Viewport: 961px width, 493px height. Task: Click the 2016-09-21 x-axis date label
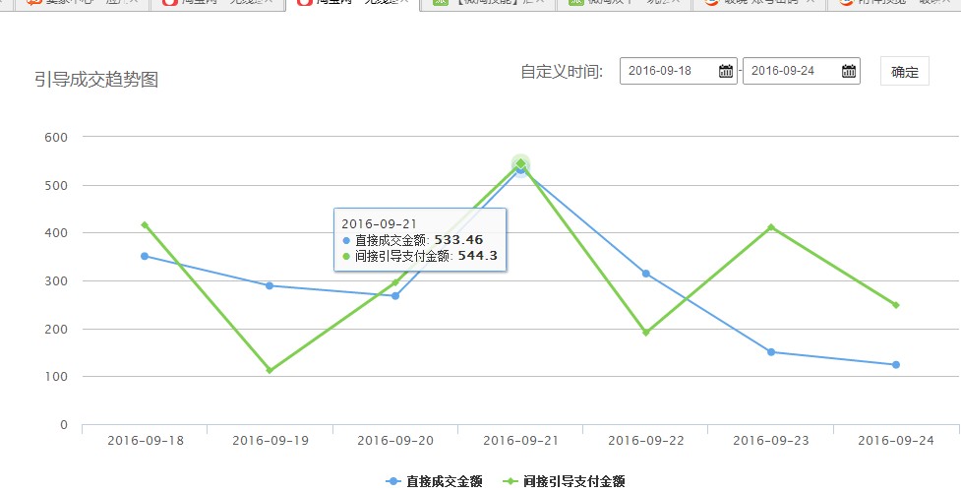(x=521, y=441)
